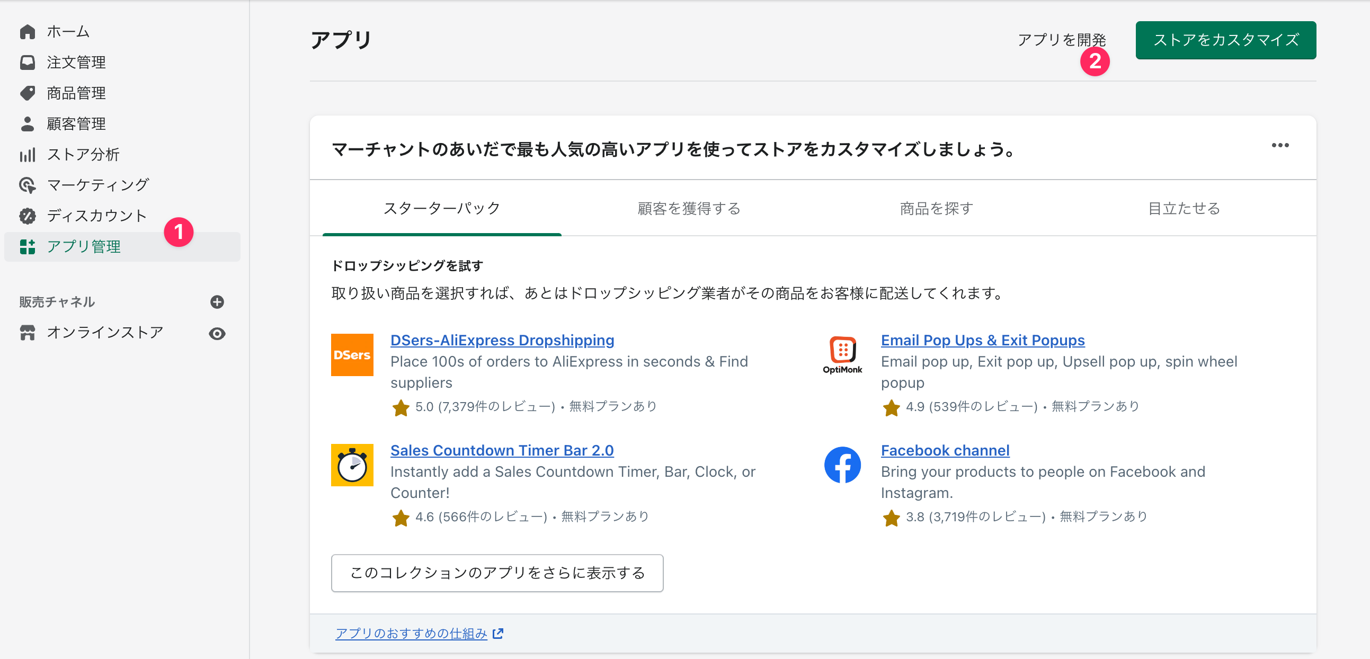Open the three-dot card options menu
Screen dimensions: 1370x659
[x=1279, y=146]
